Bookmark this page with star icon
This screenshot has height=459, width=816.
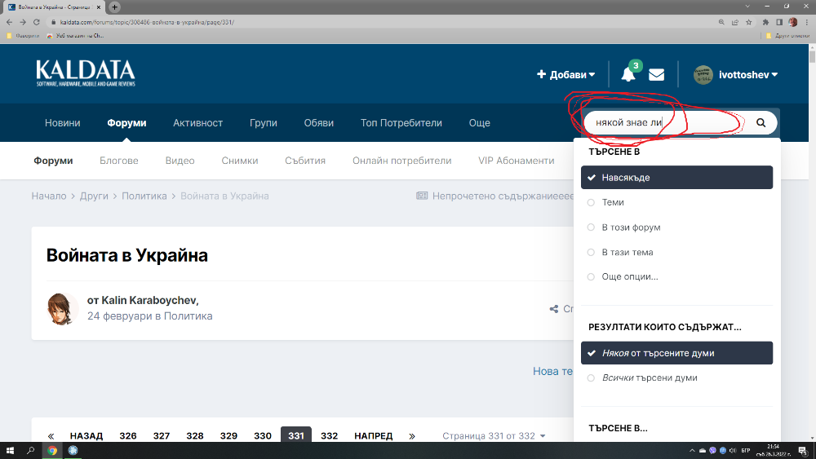(749, 22)
